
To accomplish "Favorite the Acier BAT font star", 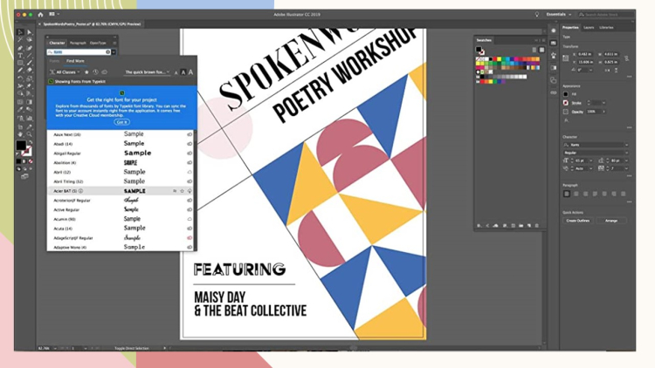I will pos(182,191).
